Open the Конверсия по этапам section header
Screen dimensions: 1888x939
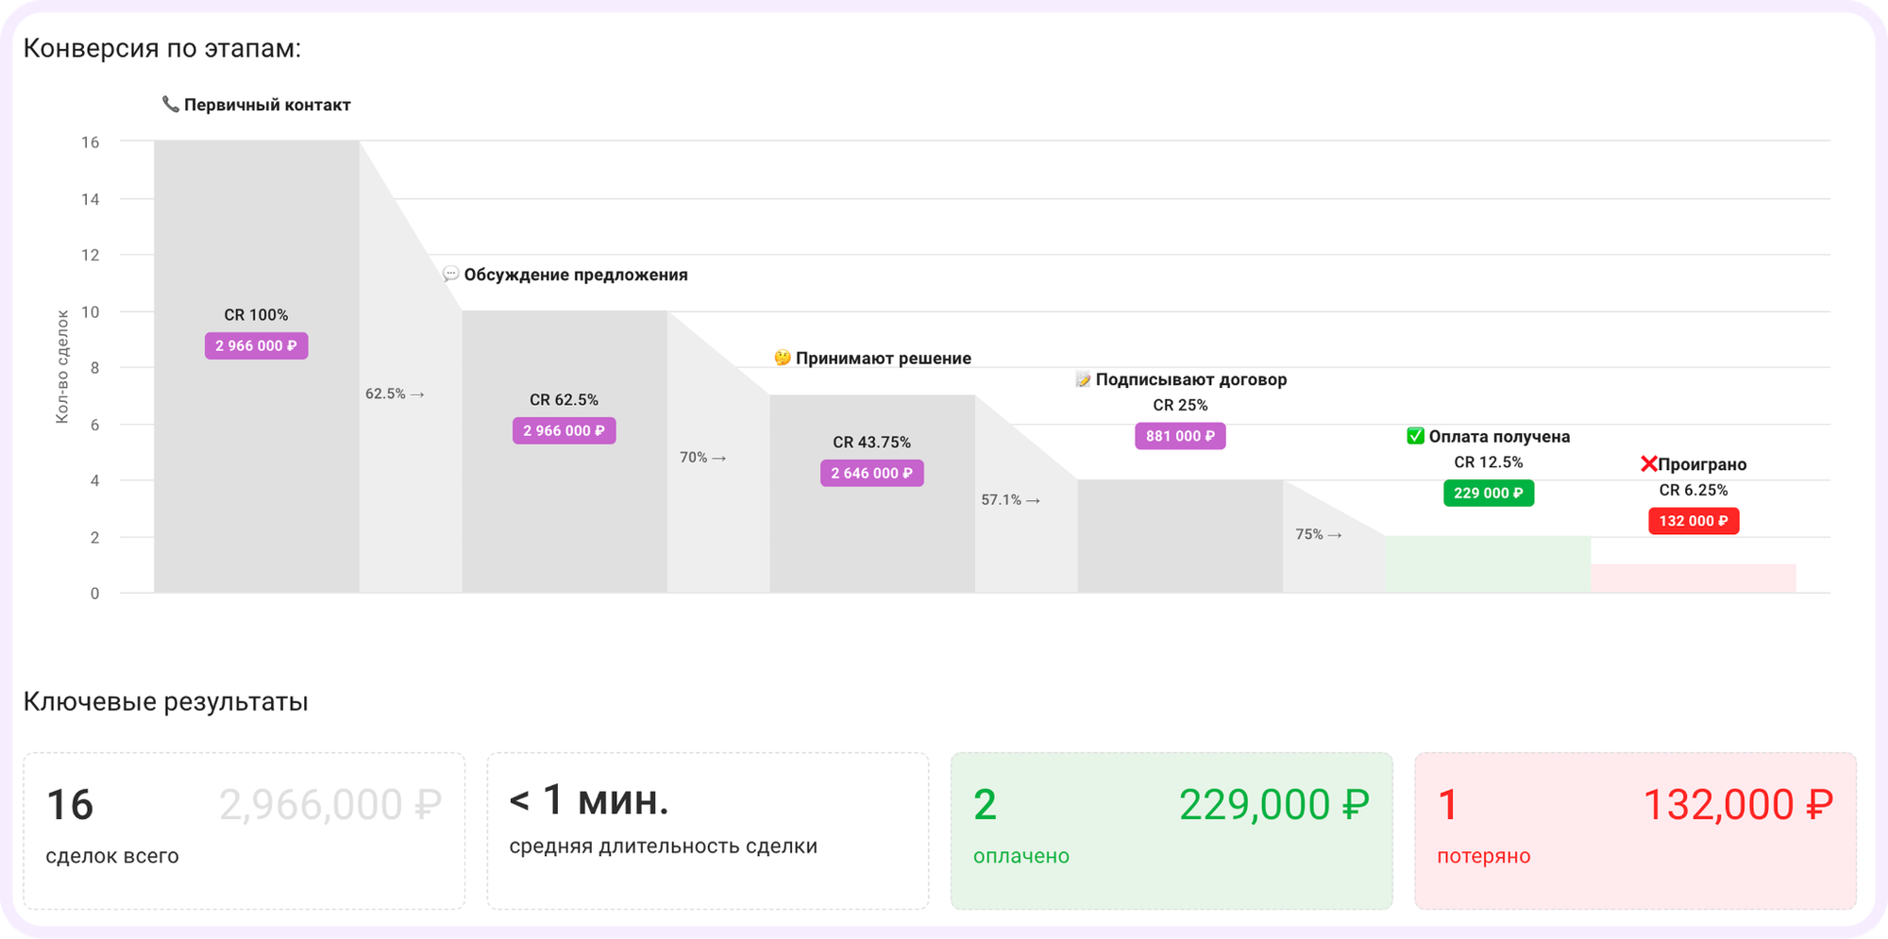coord(161,50)
